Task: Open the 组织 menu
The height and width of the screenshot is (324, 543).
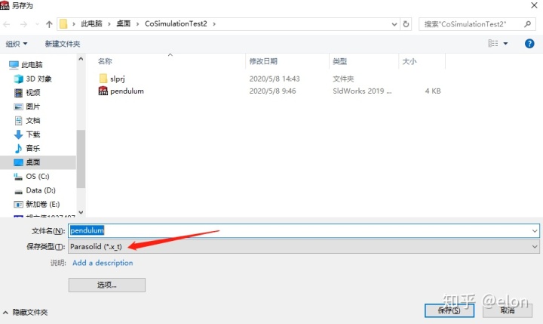Action: tap(17, 44)
